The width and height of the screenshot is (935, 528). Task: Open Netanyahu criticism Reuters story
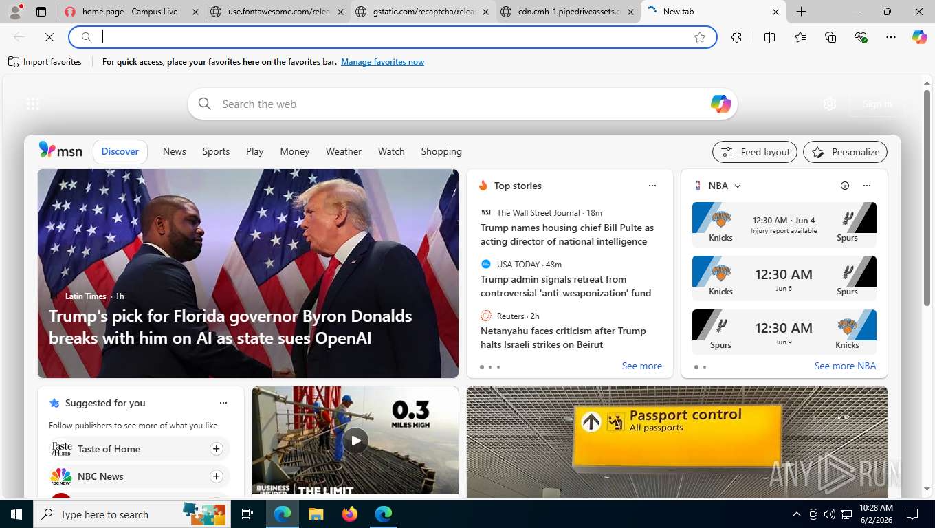click(x=563, y=338)
